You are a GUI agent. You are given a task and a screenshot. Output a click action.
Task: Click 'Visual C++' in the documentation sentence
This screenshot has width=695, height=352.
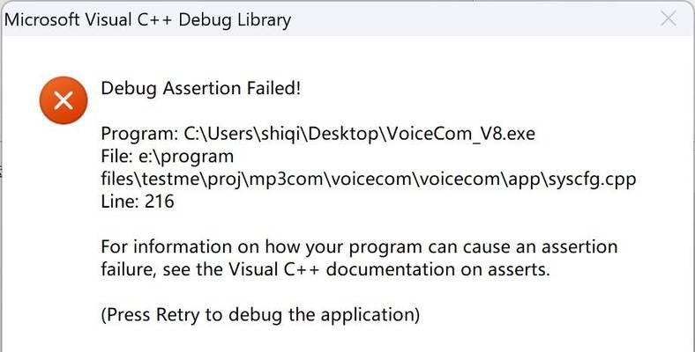[273, 269]
